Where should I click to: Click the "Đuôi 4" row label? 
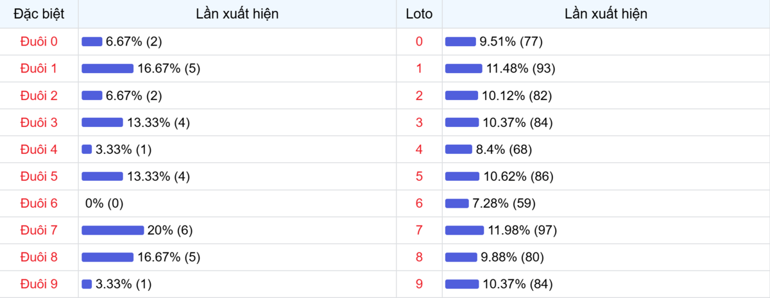pos(39,149)
